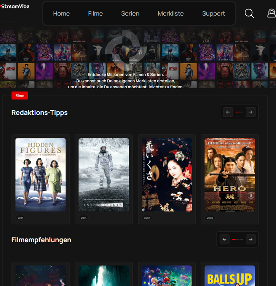This screenshot has height=286, width=276.
Task: Open the Serien nav item
Action: click(130, 13)
